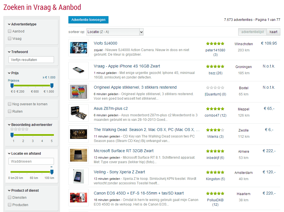View seller profile [Quantum]

[215, 94]
